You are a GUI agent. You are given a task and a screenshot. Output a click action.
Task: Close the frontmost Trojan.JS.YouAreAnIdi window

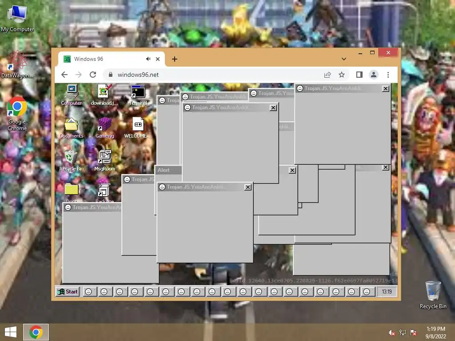point(248,187)
